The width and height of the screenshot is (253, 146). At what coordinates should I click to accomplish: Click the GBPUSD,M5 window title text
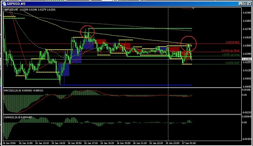[x=16, y=4]
